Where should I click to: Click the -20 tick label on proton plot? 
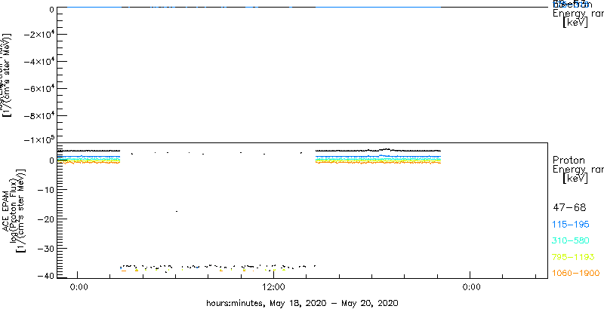(x=45, y=219)
